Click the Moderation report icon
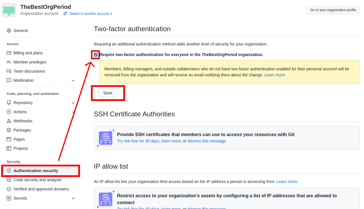The image size is (364, 209). [9, 80]
